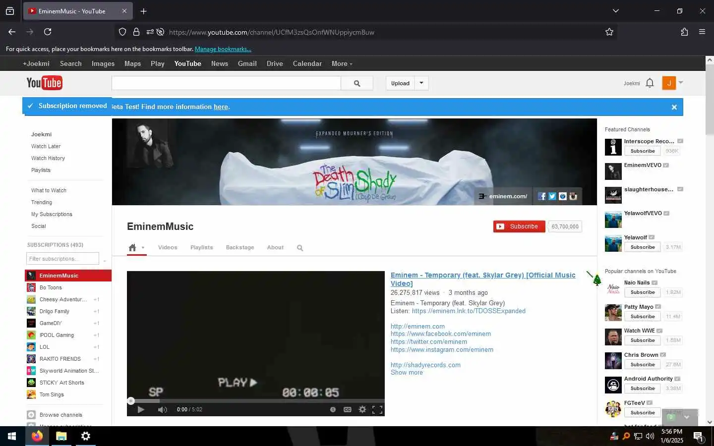Viewport: 714px width, 446px height.
Task: Click the site padlock icon
Action: [136, 32]
